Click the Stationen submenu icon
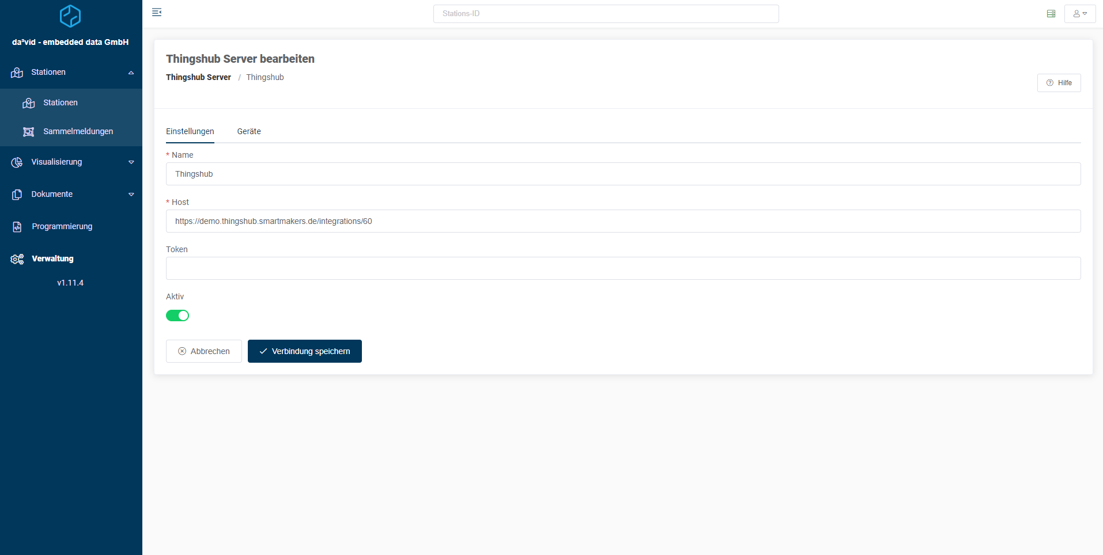This screenshot has width=1103, height=555. coord(28,103)
